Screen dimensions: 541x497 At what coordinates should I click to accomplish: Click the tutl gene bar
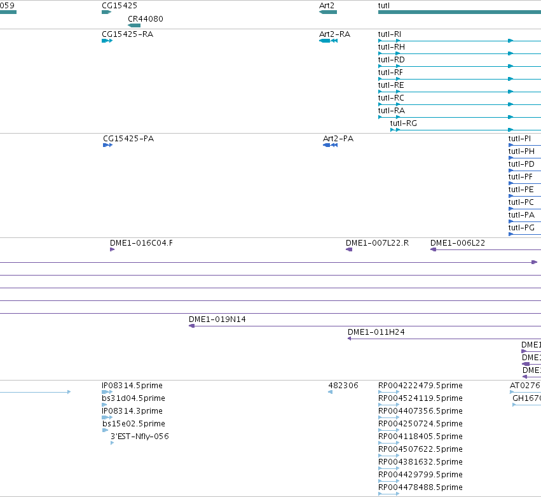click(x=460, y=12)
